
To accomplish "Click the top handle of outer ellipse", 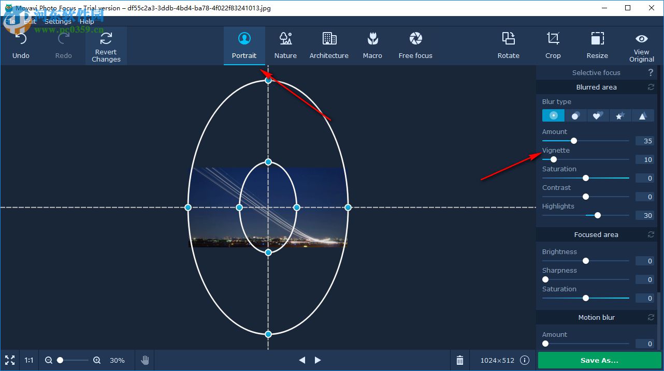I will click(268, 80).
